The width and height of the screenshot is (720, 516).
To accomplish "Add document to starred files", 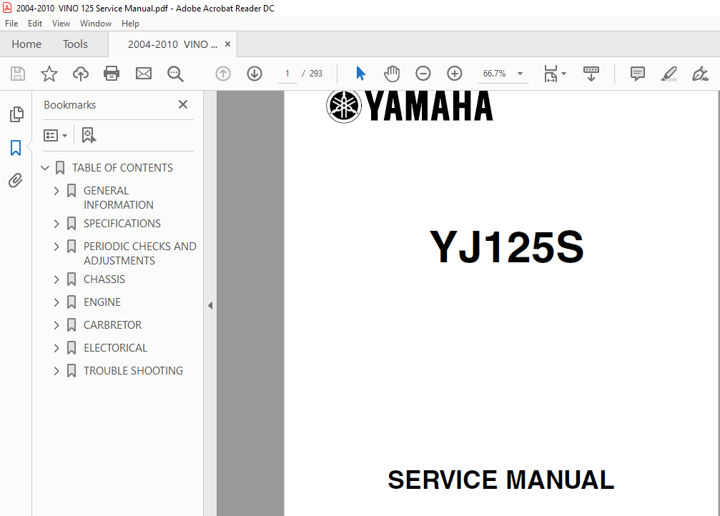I will 49,74.
